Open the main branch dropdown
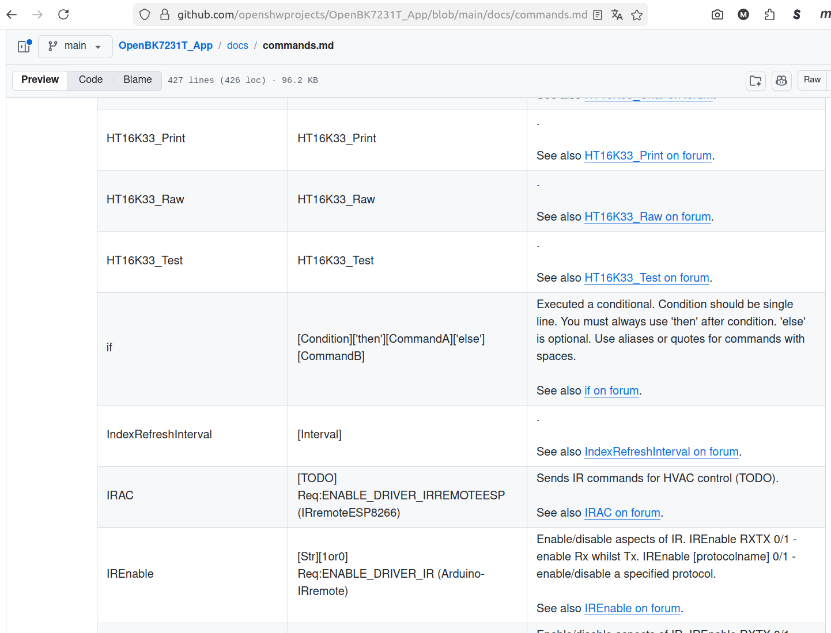Image resolution: width=831 pixels, height=633 pixels. click(x=75, y=46)
